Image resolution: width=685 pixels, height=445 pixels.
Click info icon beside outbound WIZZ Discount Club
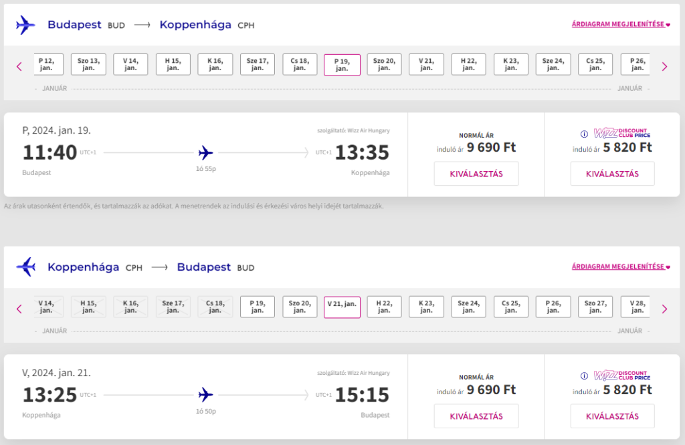[584, 134]
